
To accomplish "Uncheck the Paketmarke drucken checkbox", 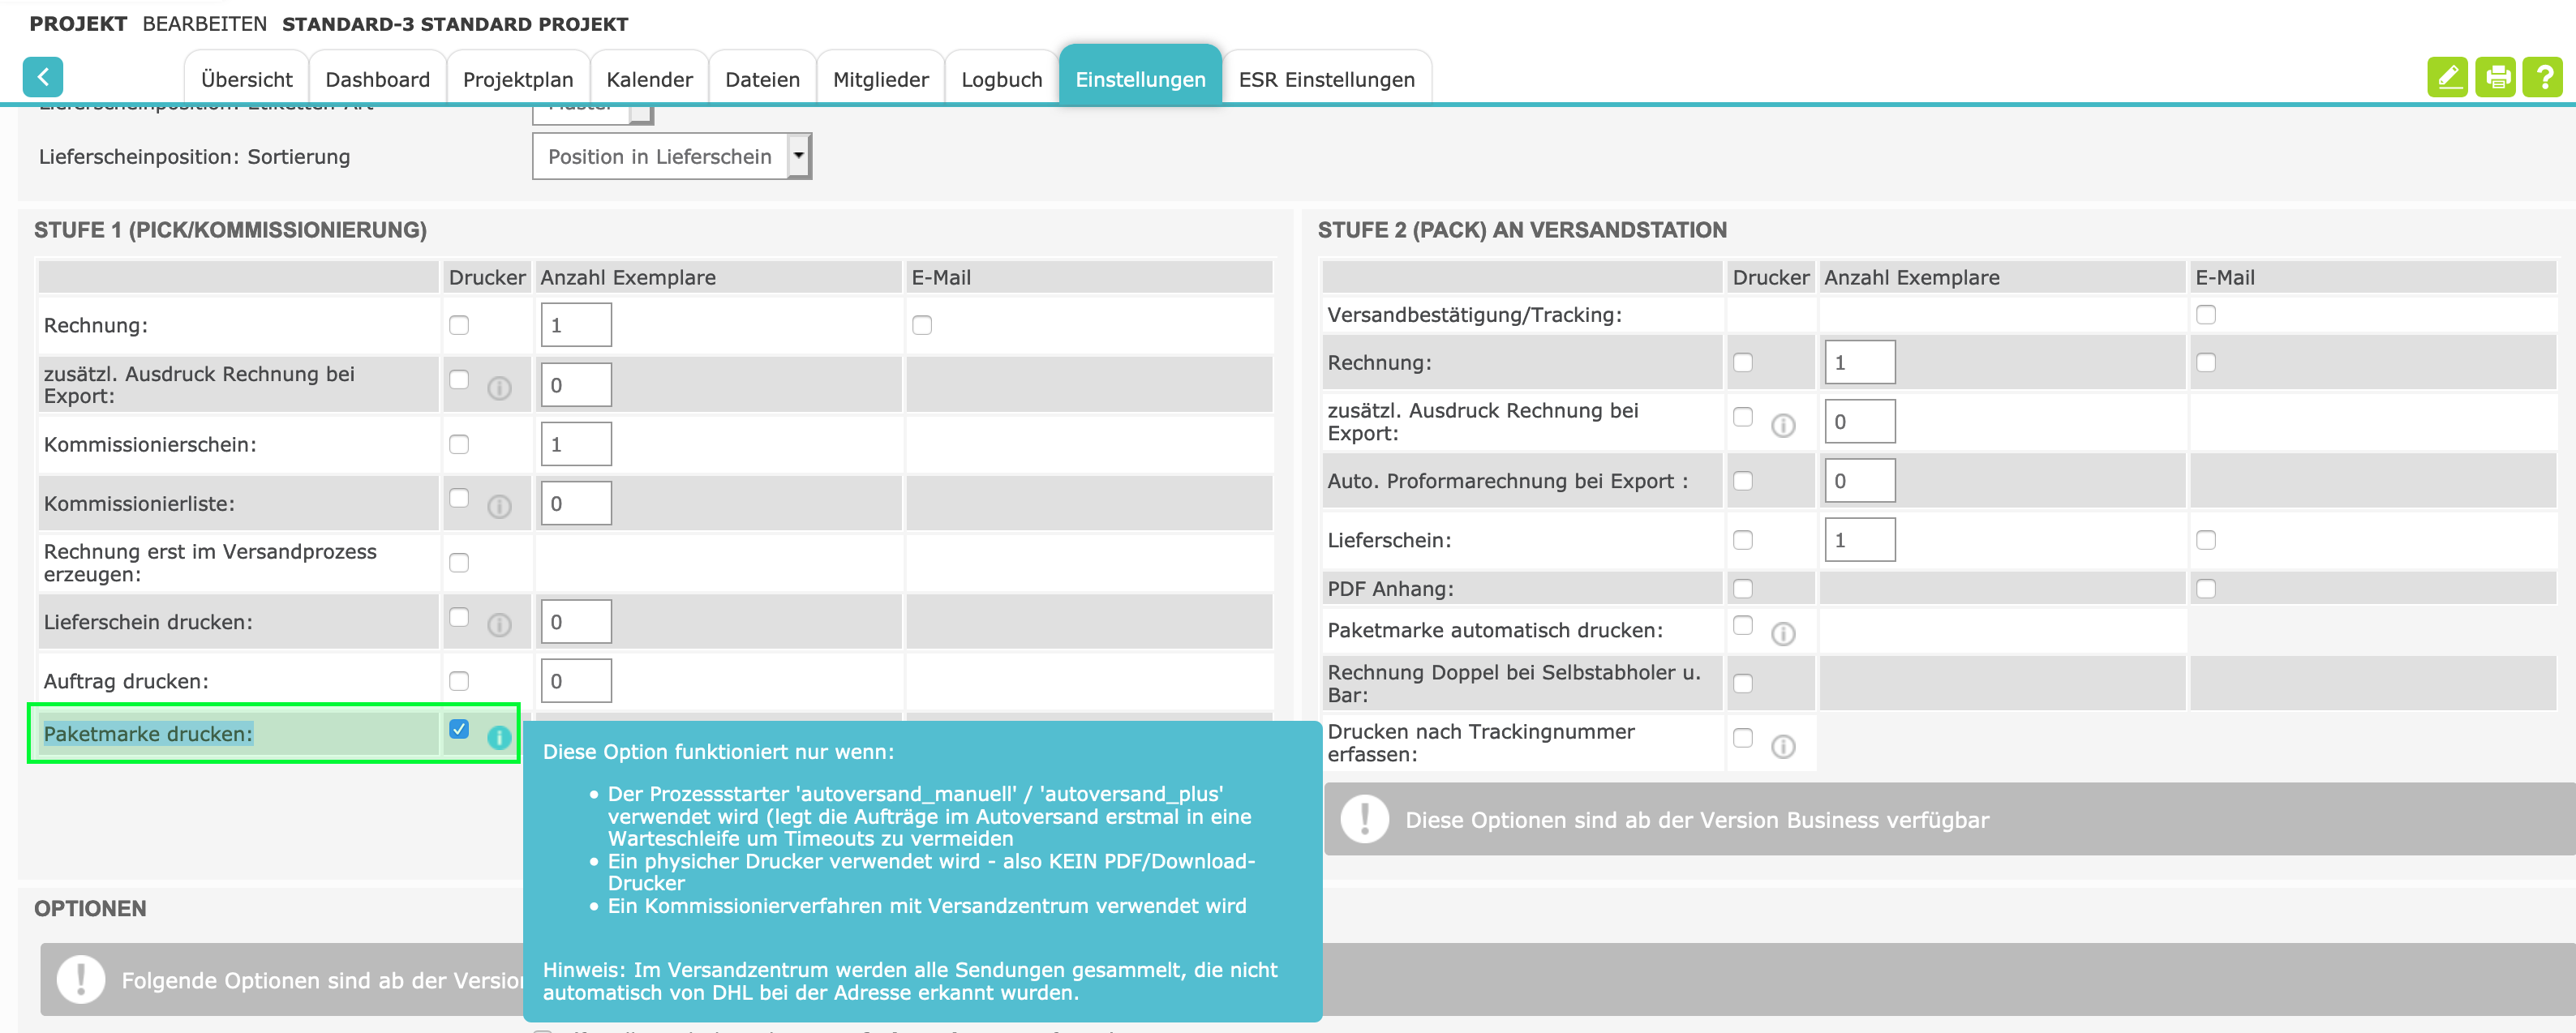I will pyautogui.click(x=459, y=729).
